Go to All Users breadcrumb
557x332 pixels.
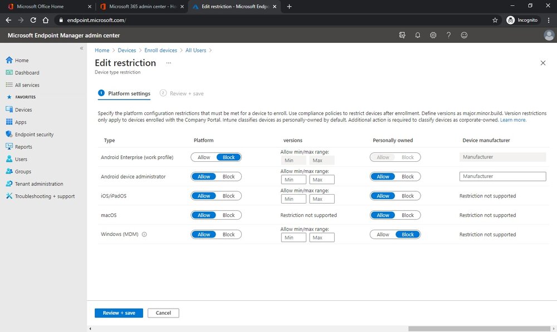click(196, 51)
